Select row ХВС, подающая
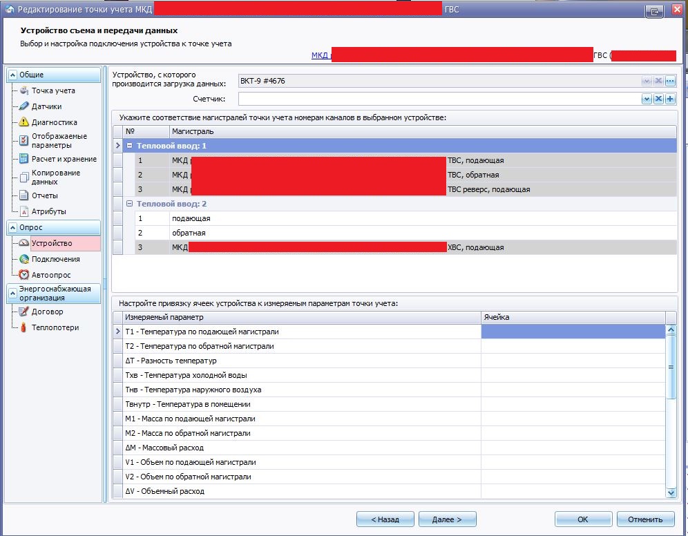688x536 pixels. 406,247
